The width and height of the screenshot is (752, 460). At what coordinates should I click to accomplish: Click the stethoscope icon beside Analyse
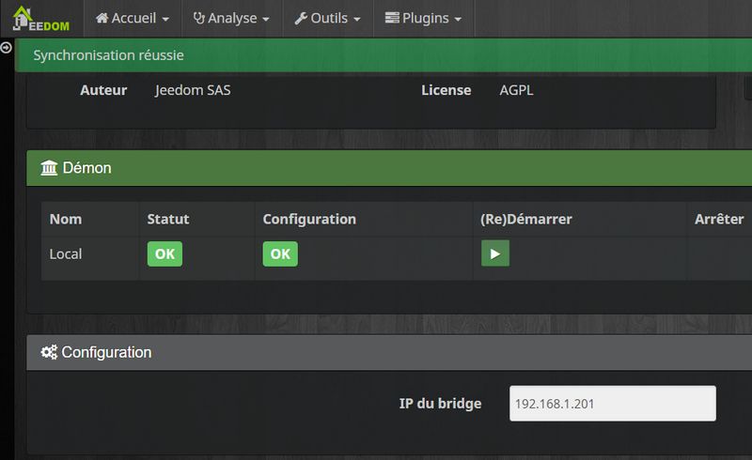point(198,19)
